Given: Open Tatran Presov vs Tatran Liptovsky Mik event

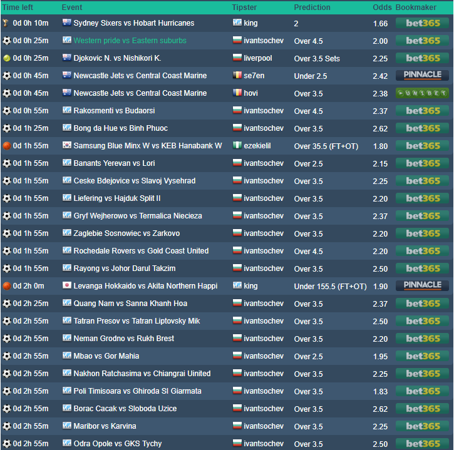Looking at the screenshot, I should [137, 320].
